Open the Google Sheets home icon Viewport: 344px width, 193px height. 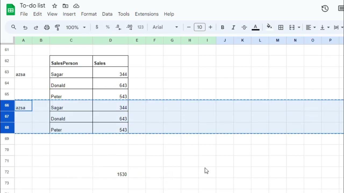point(11,10)
